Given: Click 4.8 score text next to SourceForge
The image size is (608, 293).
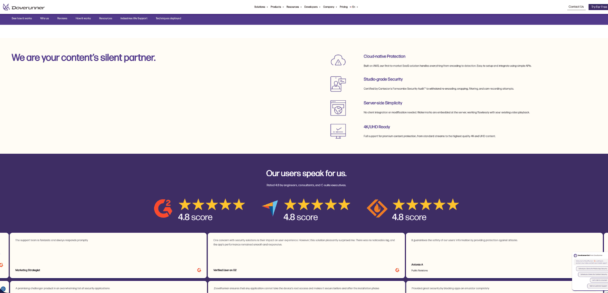Looking at the screenshot, I should 409,217.
